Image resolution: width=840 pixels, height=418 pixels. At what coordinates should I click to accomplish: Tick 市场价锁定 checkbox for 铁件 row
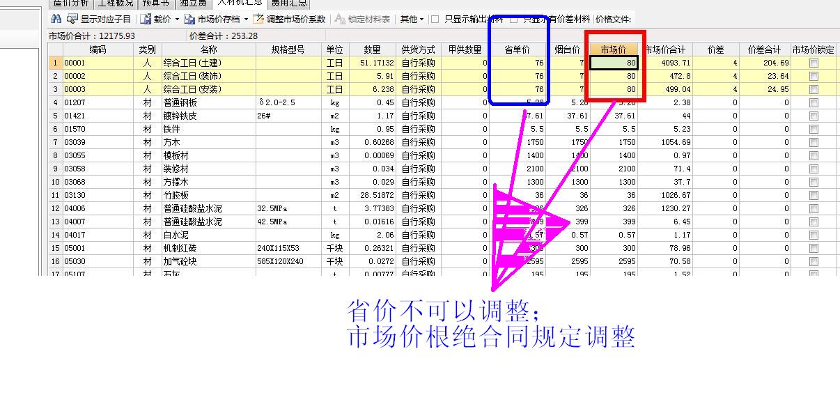click(x=814, y=129)
